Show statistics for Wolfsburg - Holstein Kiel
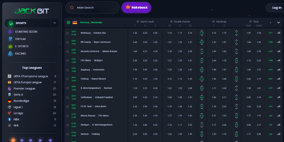The image size is (284, 142). coord(278,33)
